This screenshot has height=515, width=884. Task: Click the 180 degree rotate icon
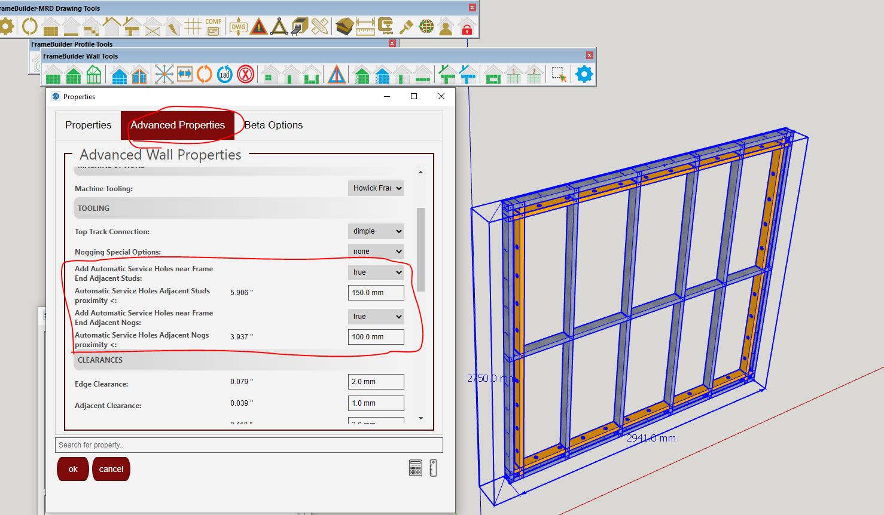(x=225, y=75)
